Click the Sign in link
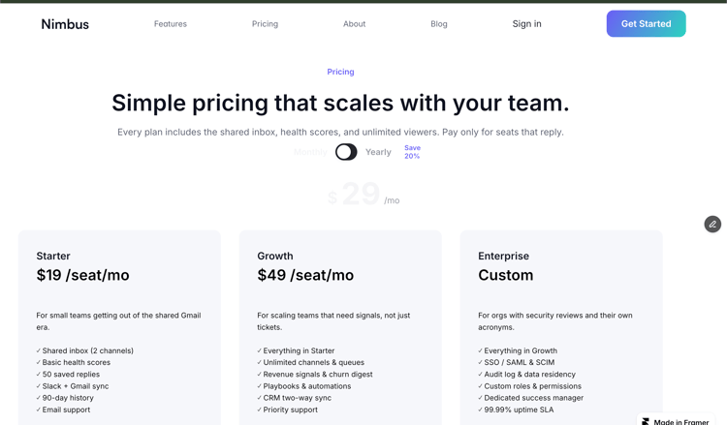Viewport: 727px width, 425px height. click(x=526, y=23)
